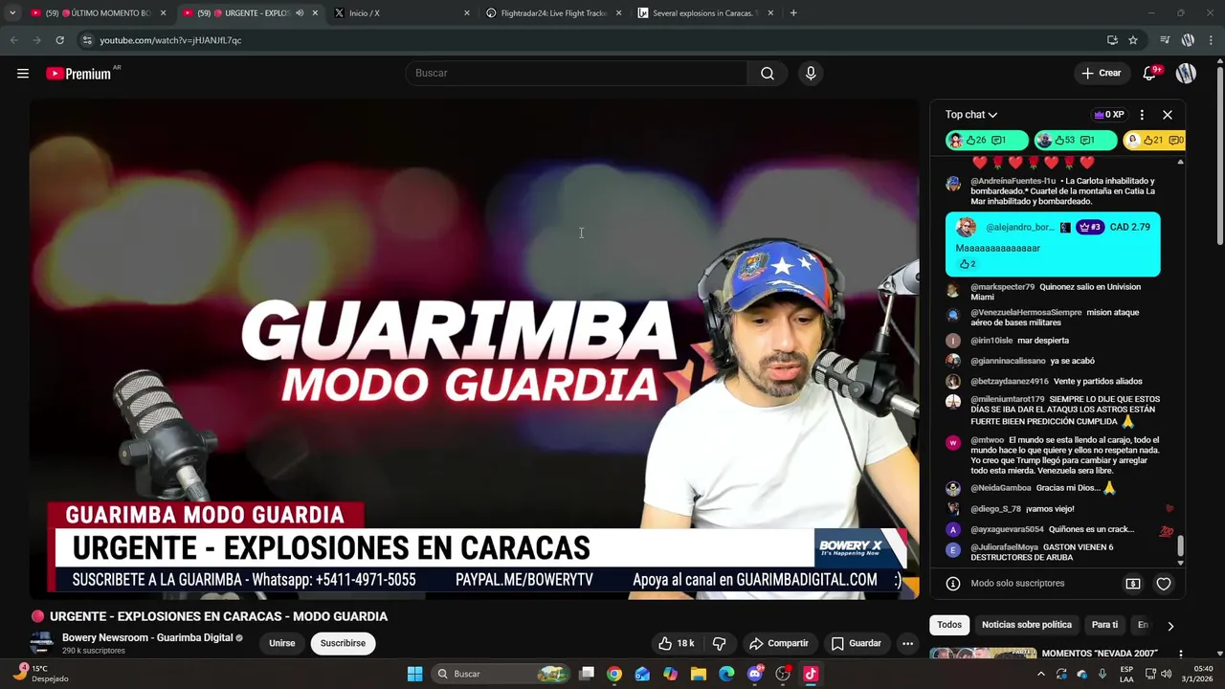The height and width of the screenshot is (689, 1225).
Task: Like alejandro_bor's CAD 2.79 Super Chat
Action: pyautogui.click(x=967, y=264)
